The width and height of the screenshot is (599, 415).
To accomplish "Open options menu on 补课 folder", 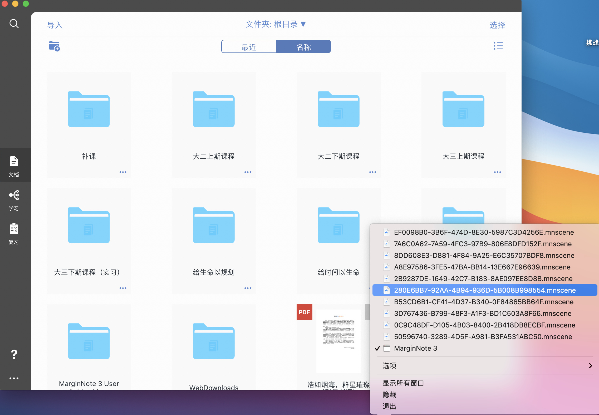I will pyautogui.click(x=123, y=172).
